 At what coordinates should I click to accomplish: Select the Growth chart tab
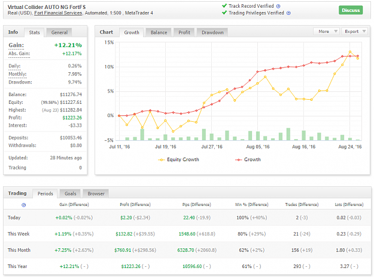pos(132,33)
